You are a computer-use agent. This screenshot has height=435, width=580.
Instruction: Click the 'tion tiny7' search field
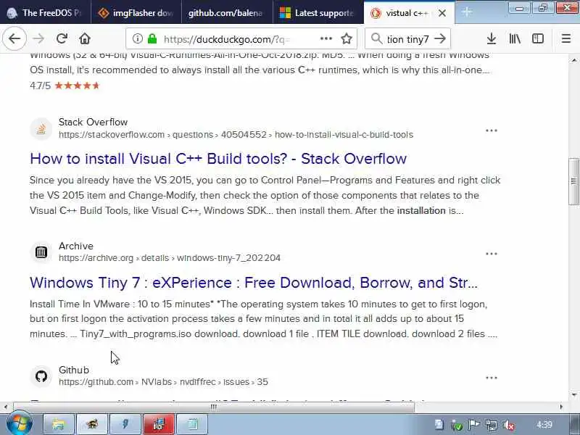coord(408,39)
